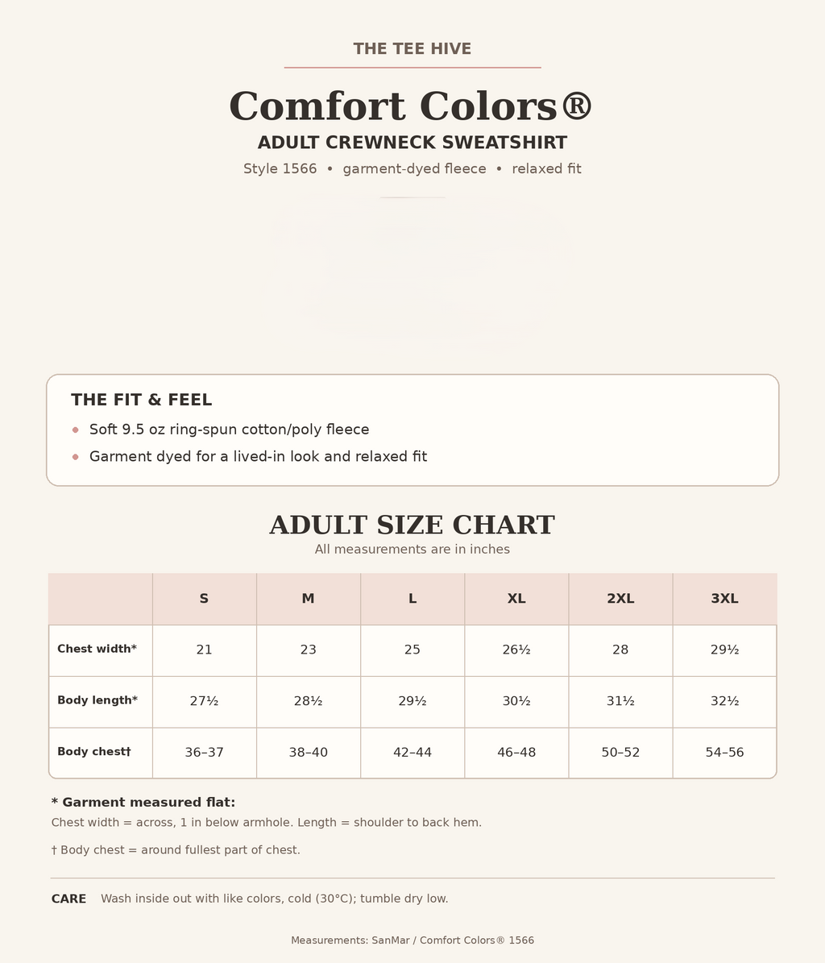Click the CARE washing instructions text
The image size is (825, 963).
tap(275, 899)
